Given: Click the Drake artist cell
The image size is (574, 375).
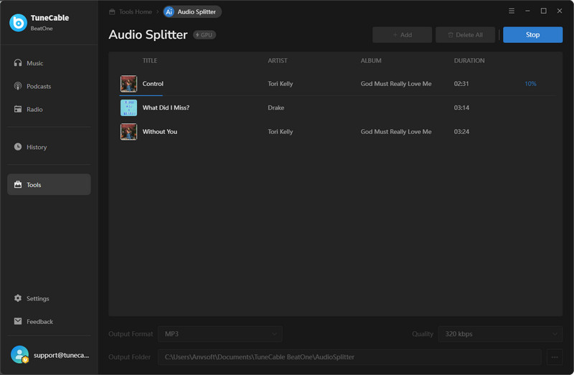Looking at the screenshot, I should [x=276, y=108].
